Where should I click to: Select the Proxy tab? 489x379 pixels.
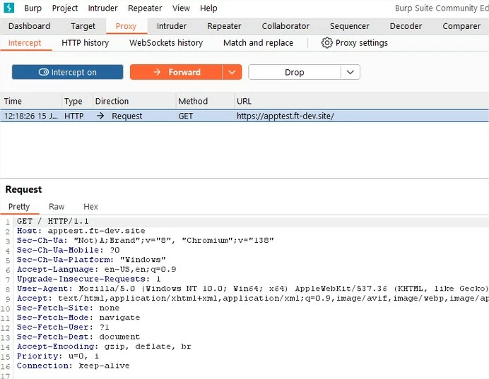tap(126, 26)
